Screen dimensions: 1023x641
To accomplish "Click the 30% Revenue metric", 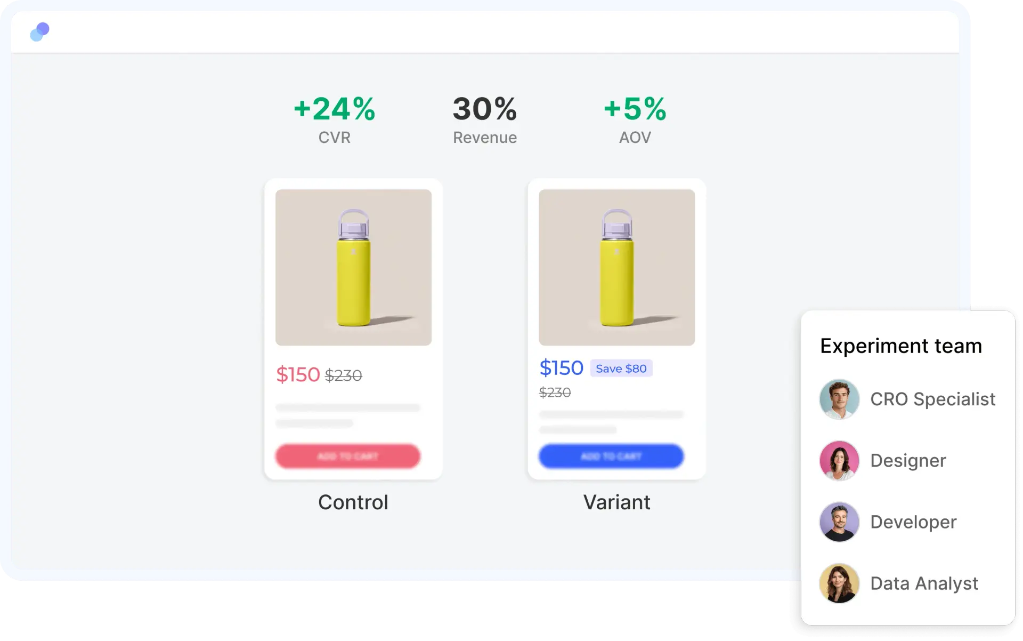I will (484, 117).
